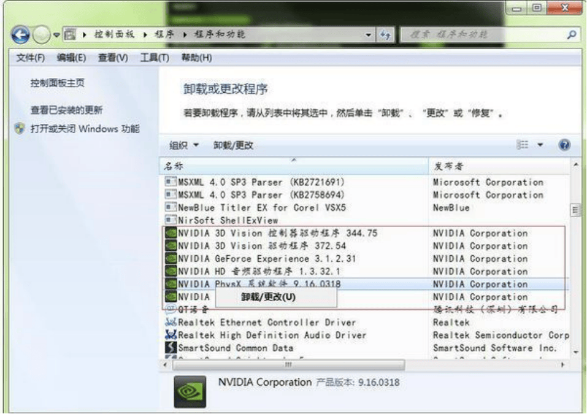
Task: Choose 卸载/更改(U) in context menu
Action: [x=276, y=297]
